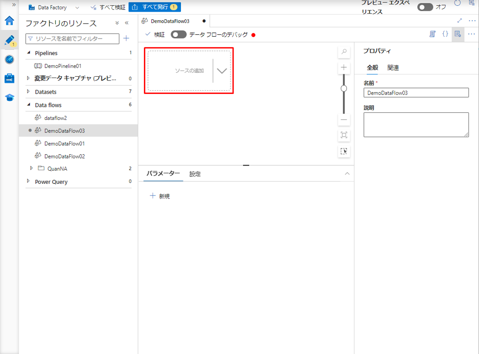
Task: Open the Learning center graduation cap icon
Action: (9, 97)
